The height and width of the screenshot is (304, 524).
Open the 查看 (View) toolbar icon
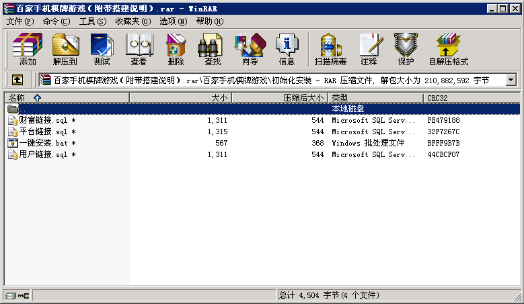(139, 50)
